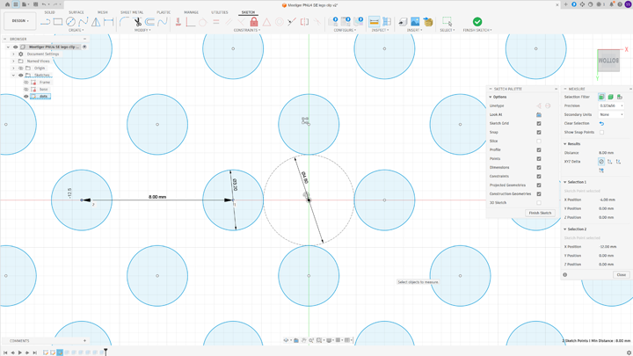This screenshot has width=633, height=356.
Task: Click the Clear Selection undo arrow
Action: [601, 124]
